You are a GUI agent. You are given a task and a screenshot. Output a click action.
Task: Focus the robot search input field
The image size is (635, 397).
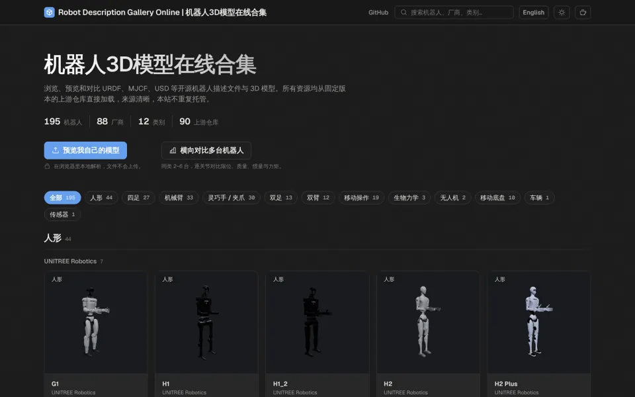point(454,13)
